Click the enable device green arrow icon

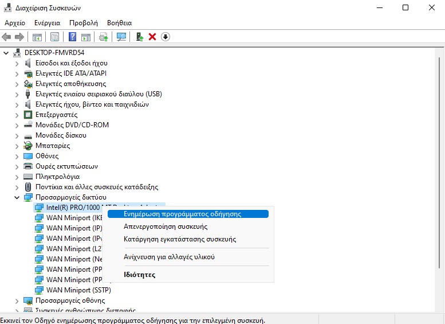[x=140, y=37]
